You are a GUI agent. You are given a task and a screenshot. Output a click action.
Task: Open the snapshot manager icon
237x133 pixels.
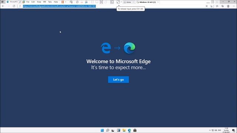(x=86, y=2)
